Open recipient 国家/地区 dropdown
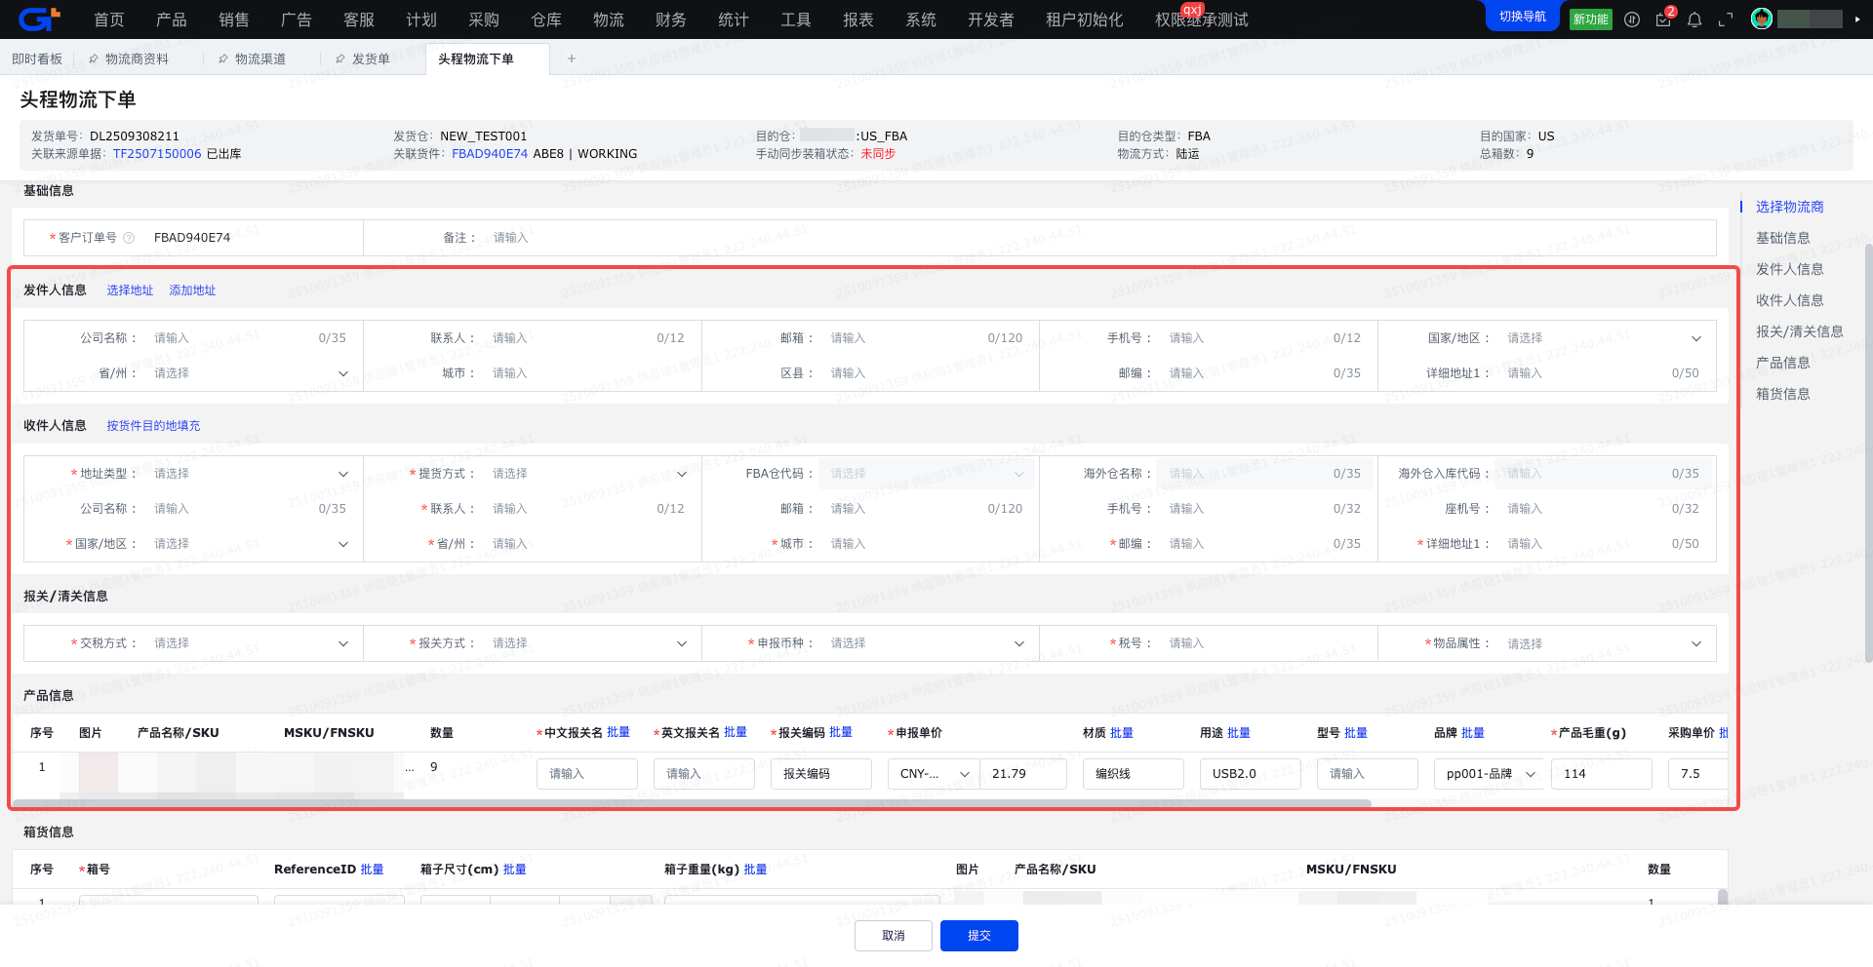The image size is (1873, 967). tap(251, 544)
